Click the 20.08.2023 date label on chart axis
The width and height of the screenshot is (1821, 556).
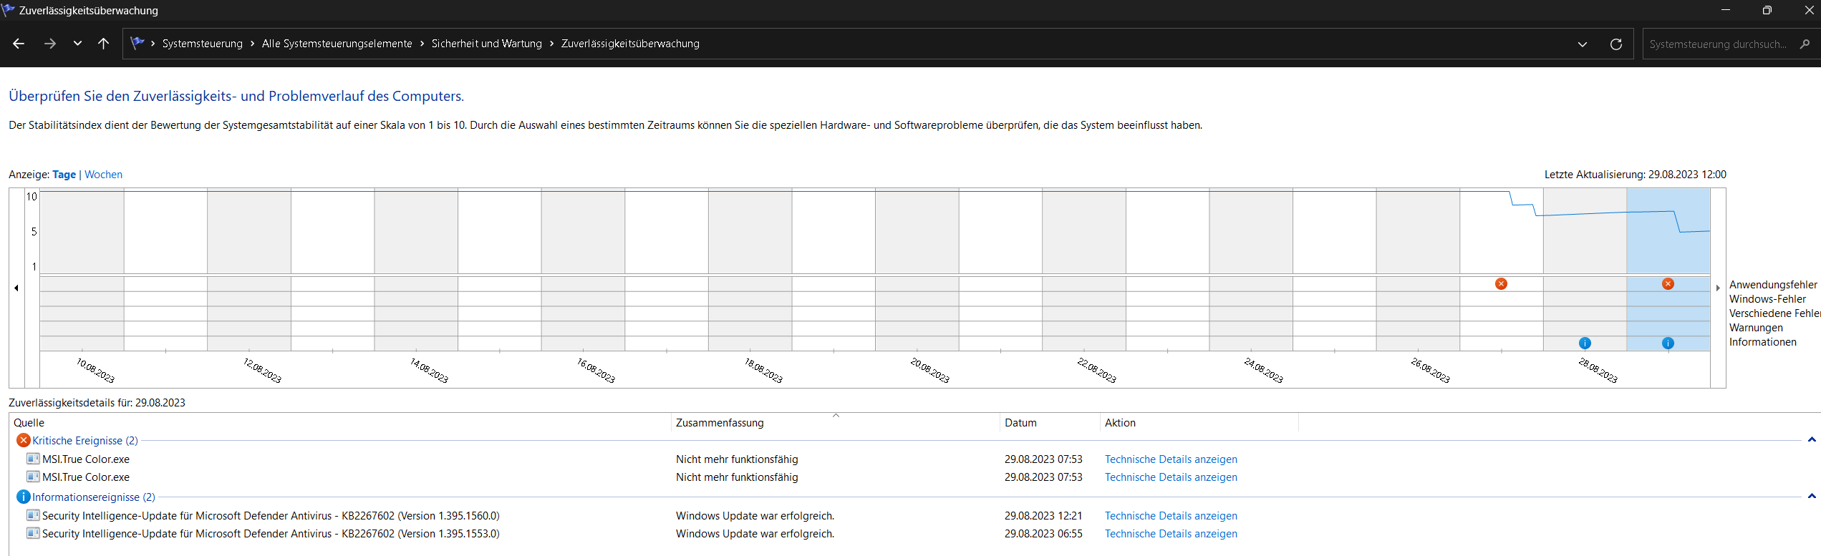click(x=929, y=371)
